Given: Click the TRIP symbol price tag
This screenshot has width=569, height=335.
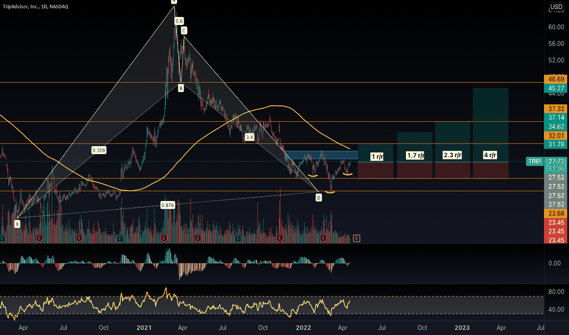Looking at the screenshot, I should 534,161.
